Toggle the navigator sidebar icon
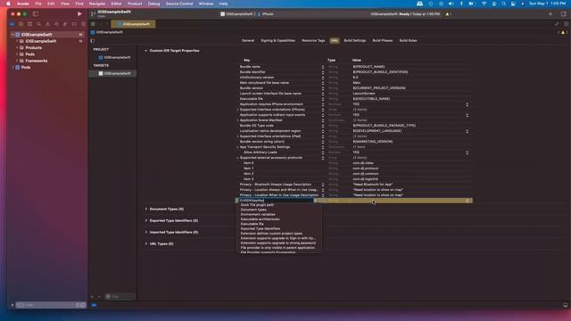 pyautogui.click(x=36, y=14)
